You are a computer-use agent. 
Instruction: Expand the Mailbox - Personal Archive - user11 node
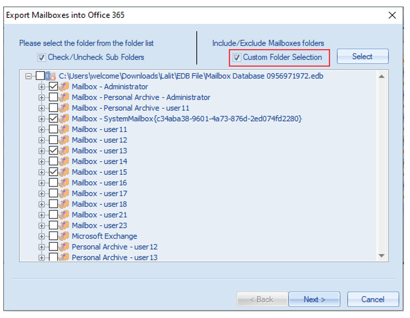[41, 108]
